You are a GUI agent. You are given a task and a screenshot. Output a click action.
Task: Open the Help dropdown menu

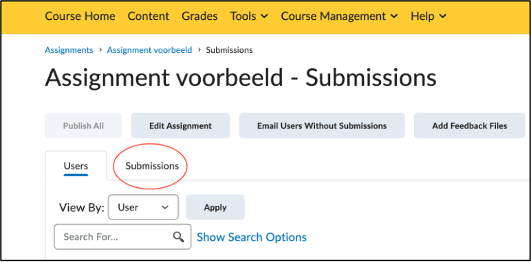tap(429, 16)
